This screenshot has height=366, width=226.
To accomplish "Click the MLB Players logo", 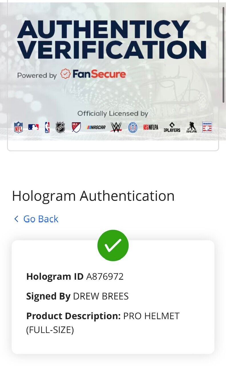I will [172, 128].
